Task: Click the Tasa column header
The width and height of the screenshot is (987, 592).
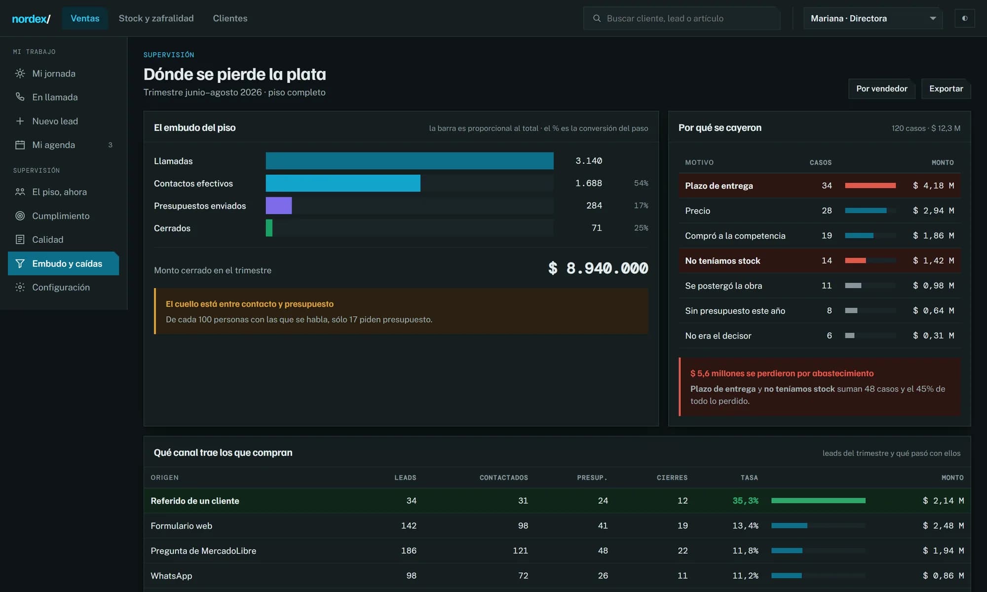Action: pos(749,478)
